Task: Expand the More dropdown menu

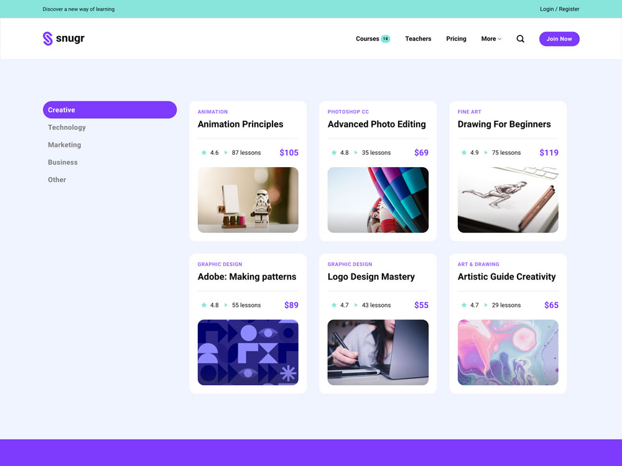Action: [x=491, y=39]
